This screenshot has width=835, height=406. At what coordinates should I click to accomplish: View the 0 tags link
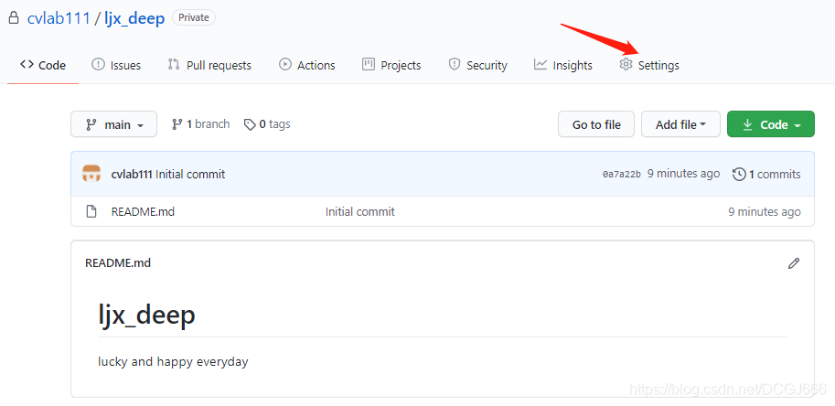coord(267,124)
